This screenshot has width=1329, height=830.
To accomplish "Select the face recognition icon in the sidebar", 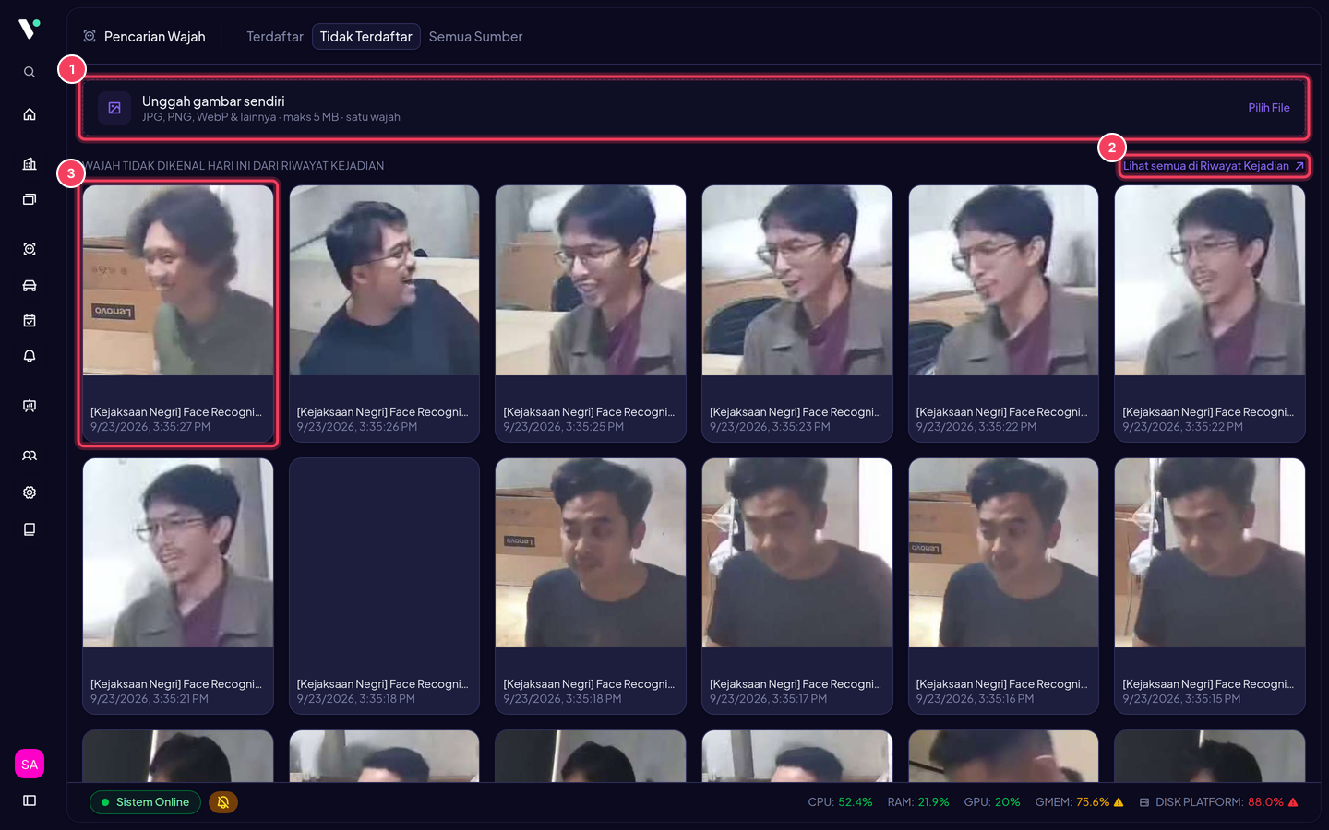I will click(30, 249).
